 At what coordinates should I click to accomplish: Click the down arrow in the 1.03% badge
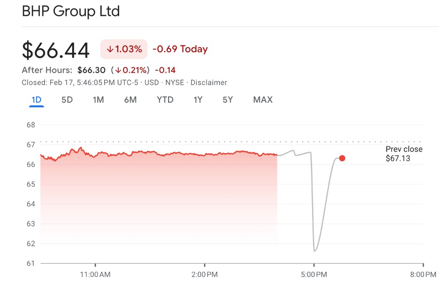(x=110, y=49)
